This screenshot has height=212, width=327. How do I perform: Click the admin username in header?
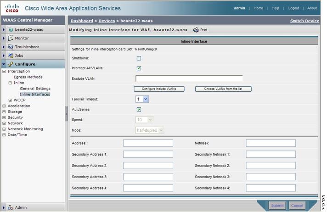[239, 8]
